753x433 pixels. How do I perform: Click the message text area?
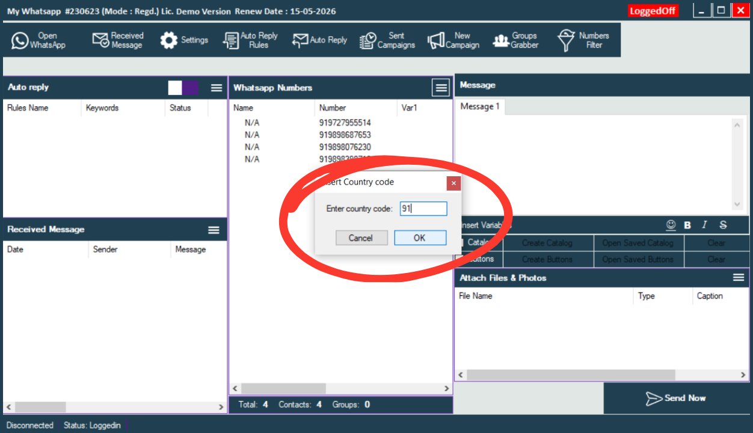[594, 164]
